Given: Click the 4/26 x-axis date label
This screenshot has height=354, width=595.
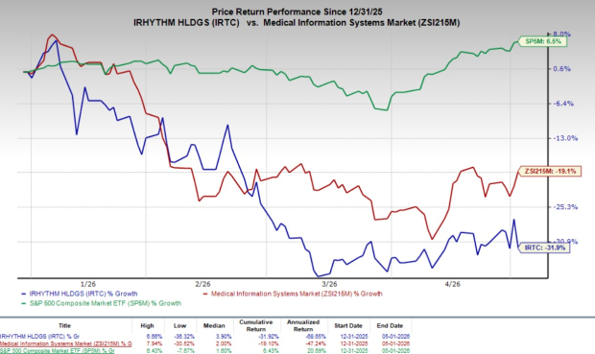Looking at the screenshot, I should [x=452, y=284].
